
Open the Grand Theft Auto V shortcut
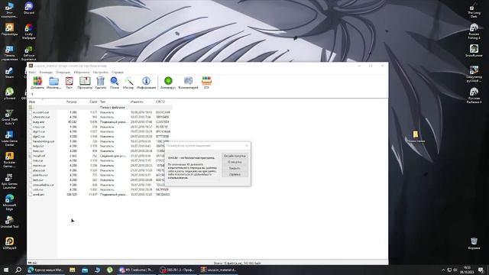[9, 117]
